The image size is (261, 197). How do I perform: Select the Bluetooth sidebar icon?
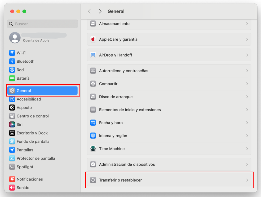pos(12,61)
